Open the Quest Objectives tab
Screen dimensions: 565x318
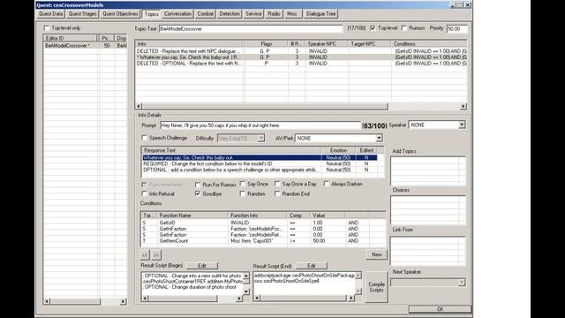[x=120, y=14]
